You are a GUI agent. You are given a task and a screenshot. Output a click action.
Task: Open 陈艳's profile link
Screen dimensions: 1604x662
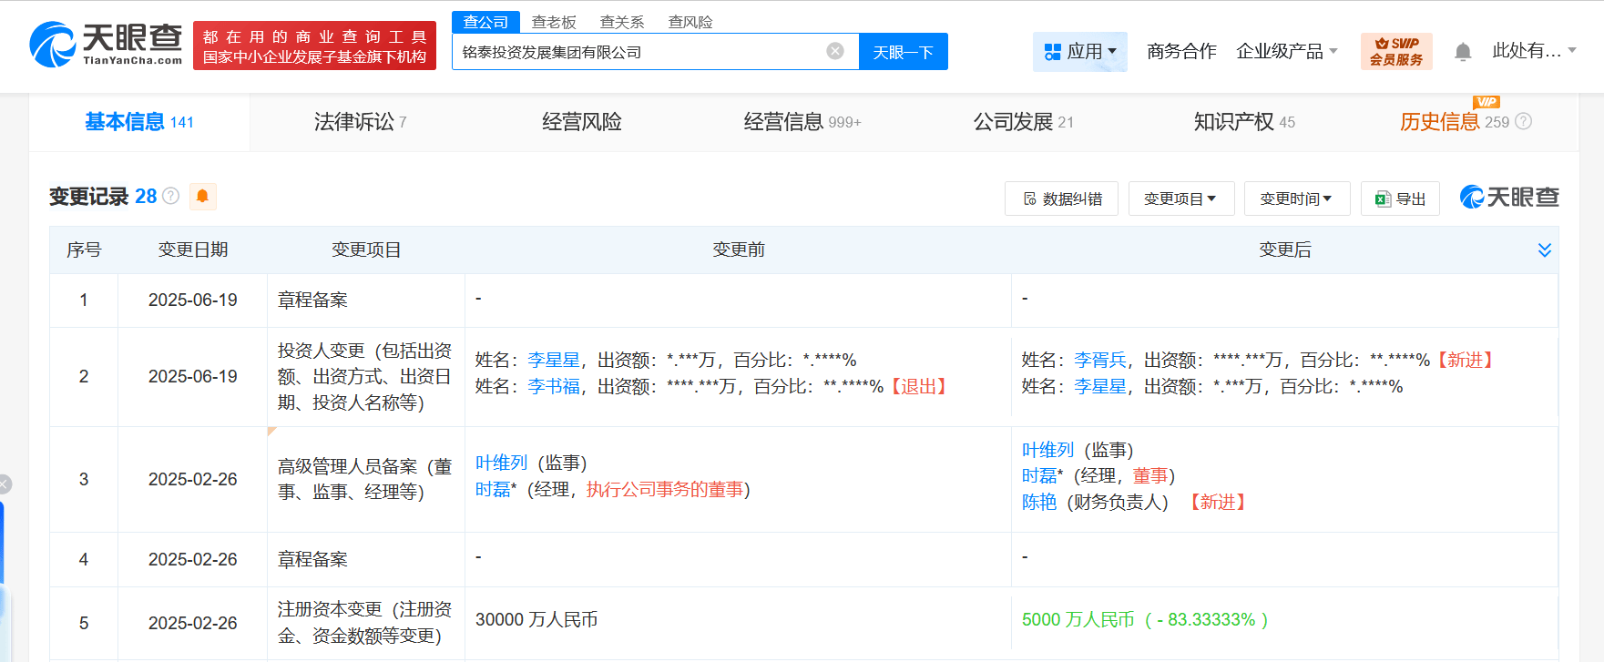[1039, 502]
